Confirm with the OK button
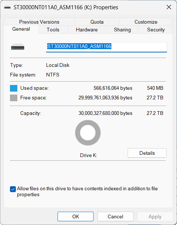This screenshot has width=177, height=225. [x=76, y=217]
